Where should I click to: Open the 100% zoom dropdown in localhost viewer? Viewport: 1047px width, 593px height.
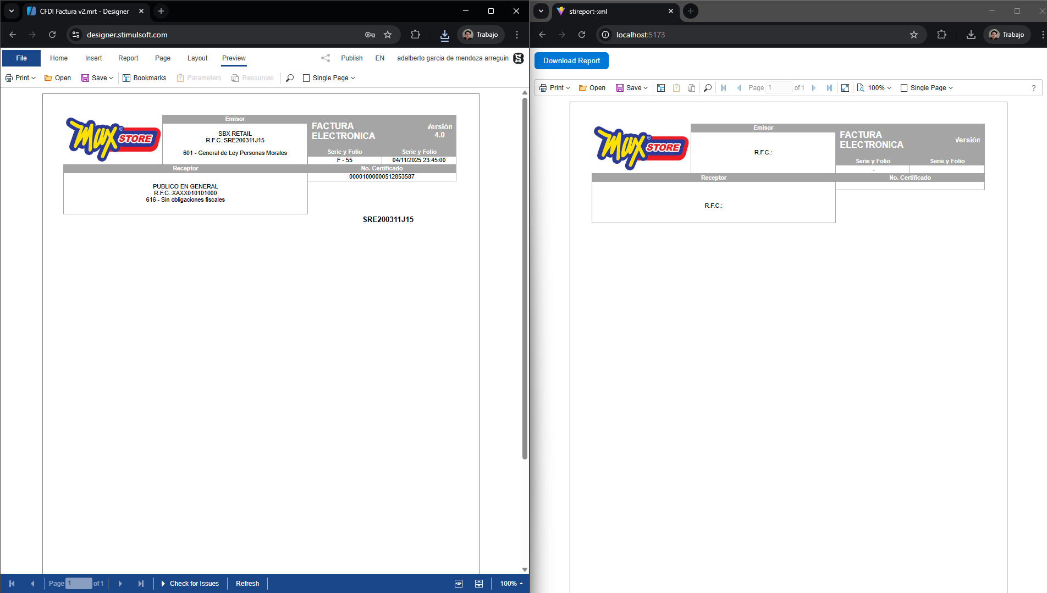(x=879, y=88)
